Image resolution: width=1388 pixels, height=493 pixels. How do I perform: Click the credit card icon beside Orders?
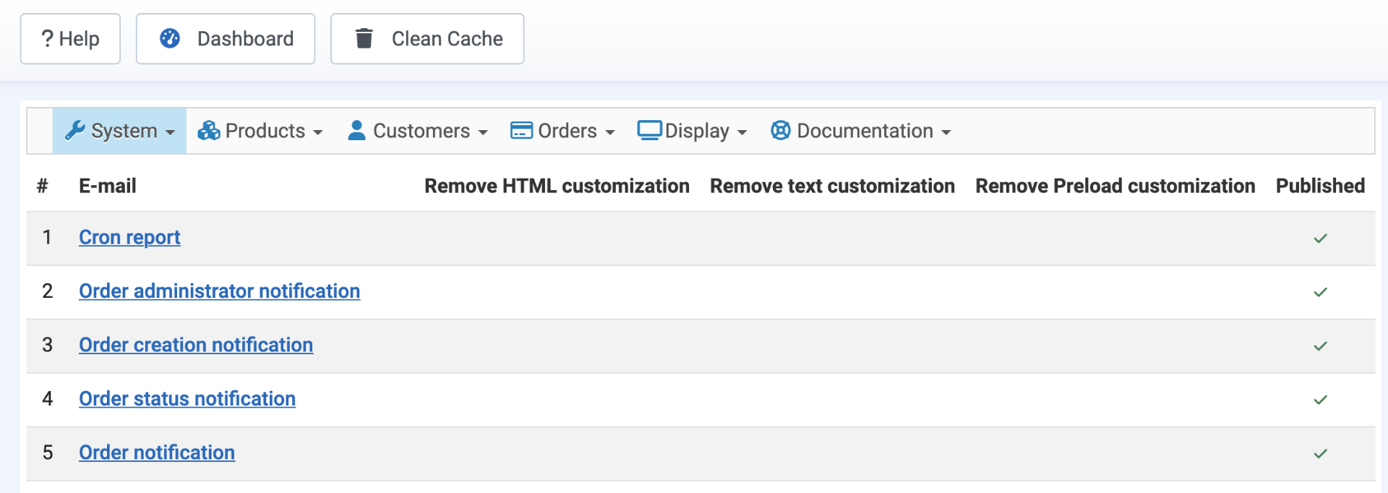[x=521, y=130]
